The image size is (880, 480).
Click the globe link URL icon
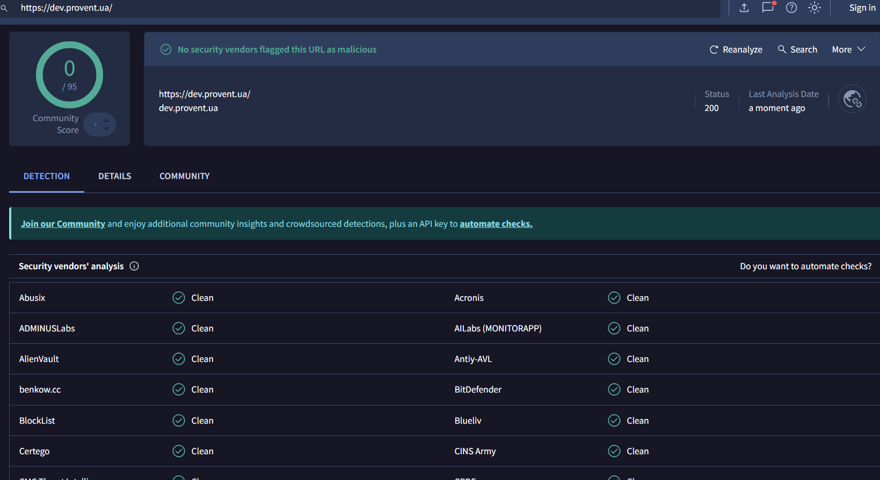(x=852, y=99)
